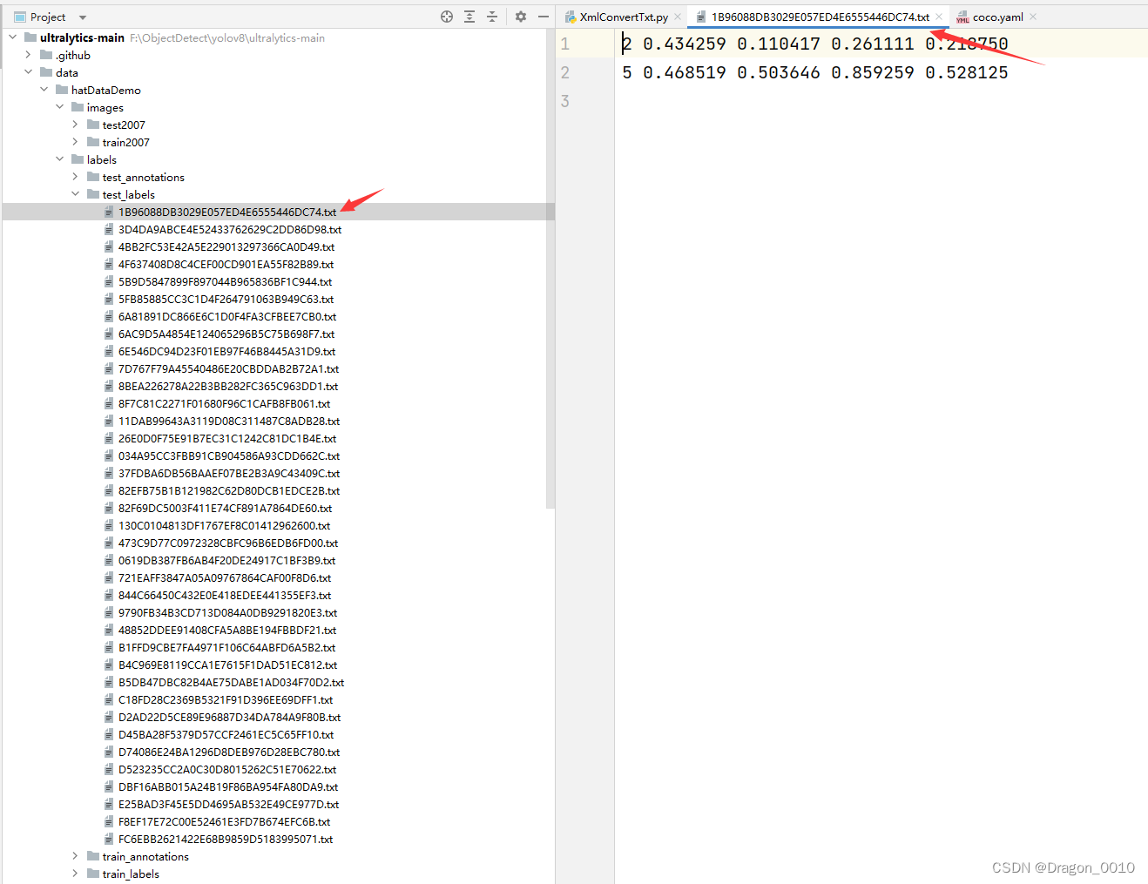Screen dimensions: 1148x884
Task: Open the Project view dropdown
Action: click(x=83, y=17)
